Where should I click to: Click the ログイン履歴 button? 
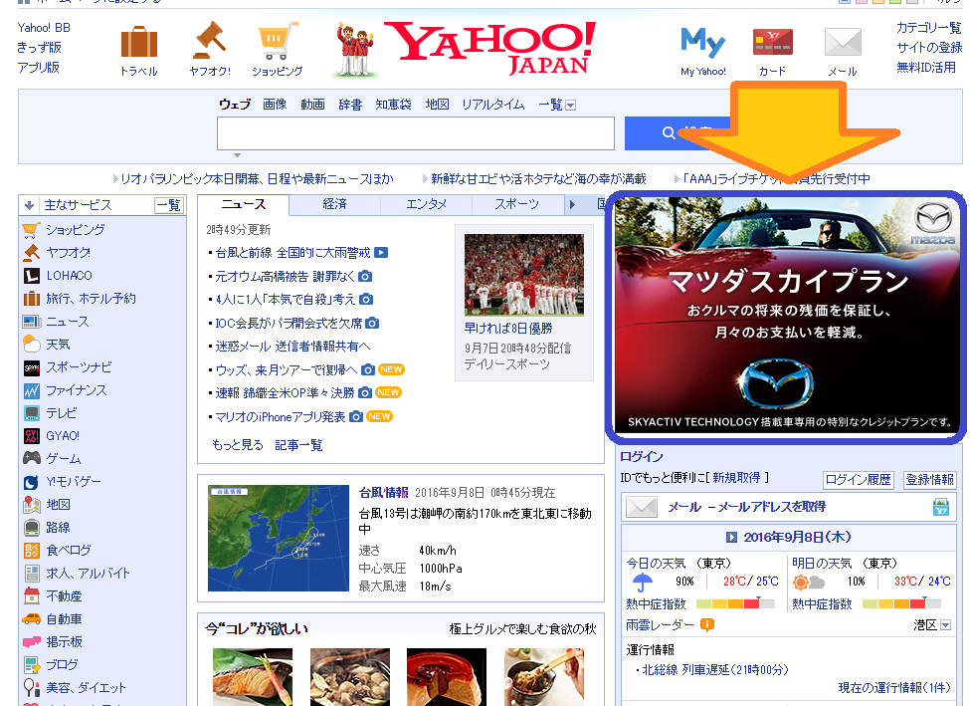858,479
